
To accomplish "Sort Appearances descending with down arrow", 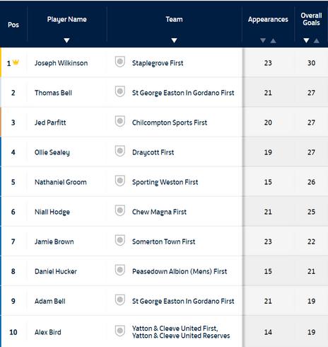I will point(263,40).
